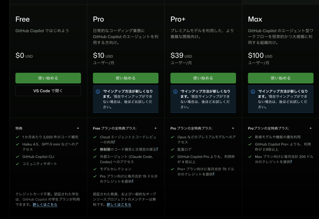Click checkmark beside 無制限のコード補完 item
The width and height of the screenshot is (319, 219).
click(95, 150)
